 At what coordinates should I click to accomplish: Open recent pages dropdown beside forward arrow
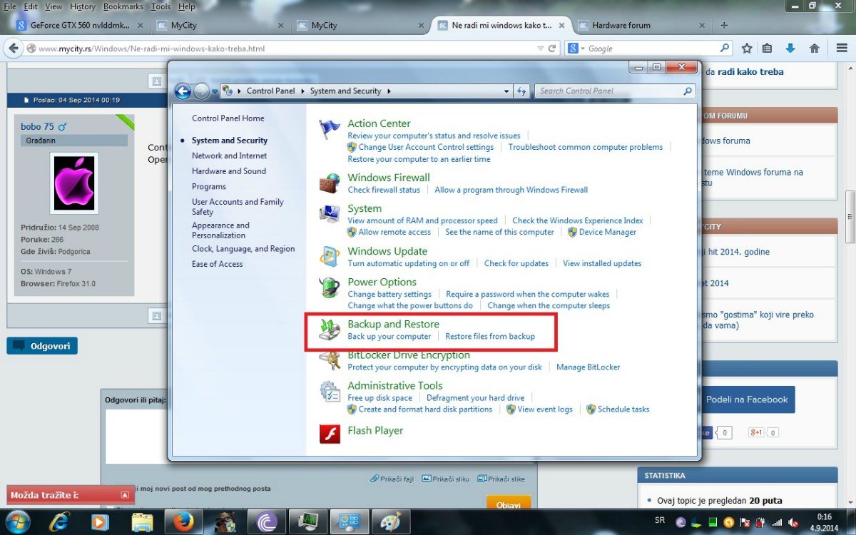(215, 92)
